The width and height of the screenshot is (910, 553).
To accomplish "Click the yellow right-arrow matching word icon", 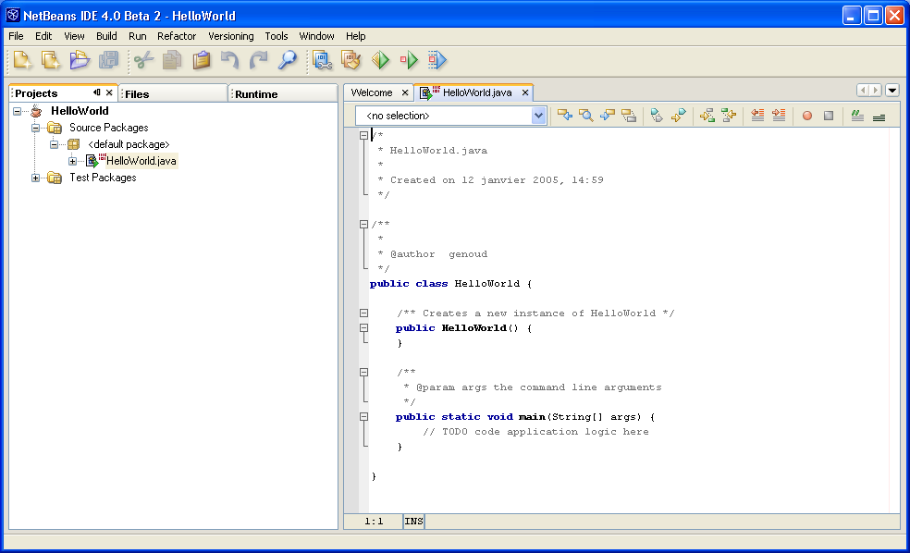I will [x=707, y=116].
